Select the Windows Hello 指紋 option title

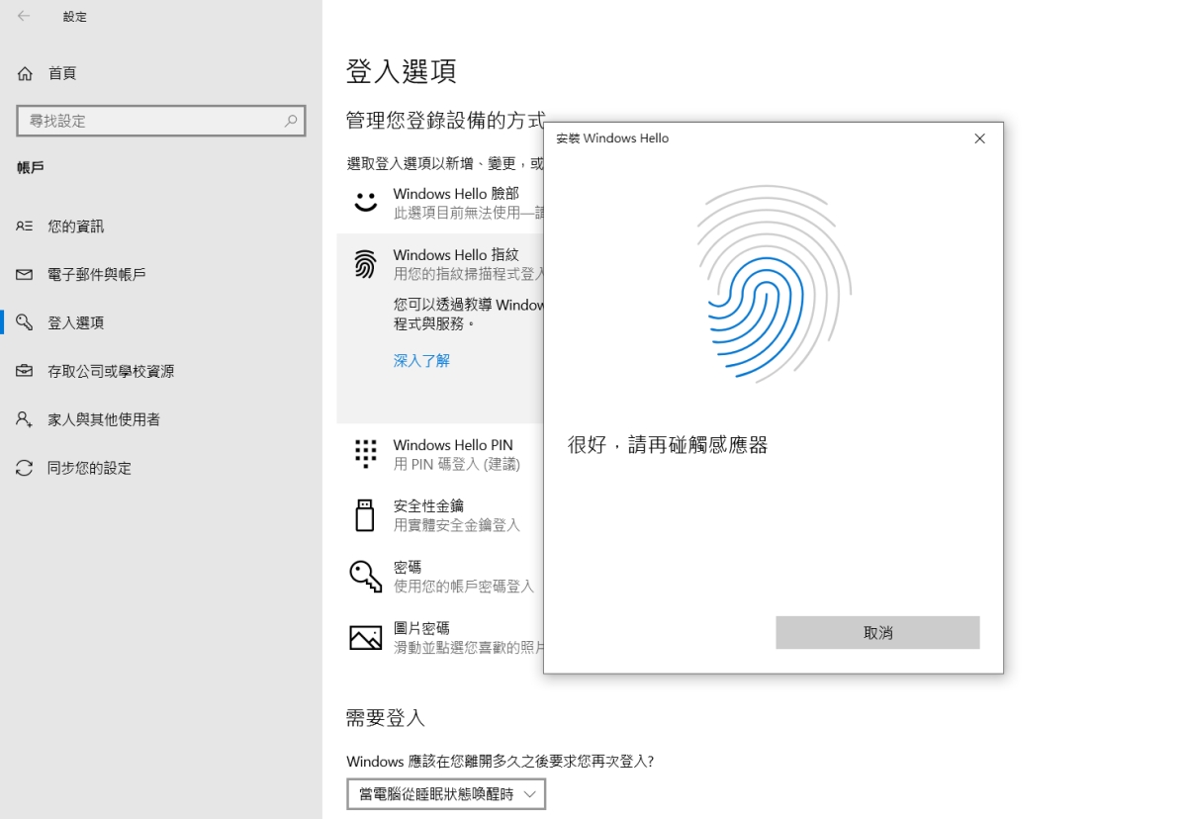tap(456, 254)
